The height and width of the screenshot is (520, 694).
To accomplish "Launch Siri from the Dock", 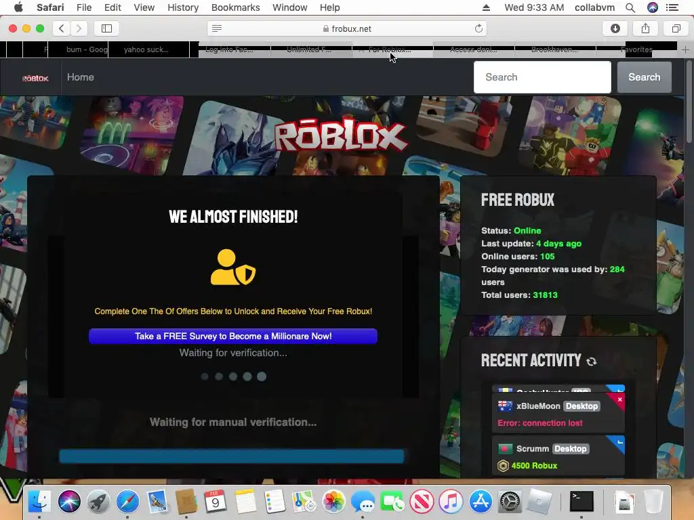I will tap(69, 502).
